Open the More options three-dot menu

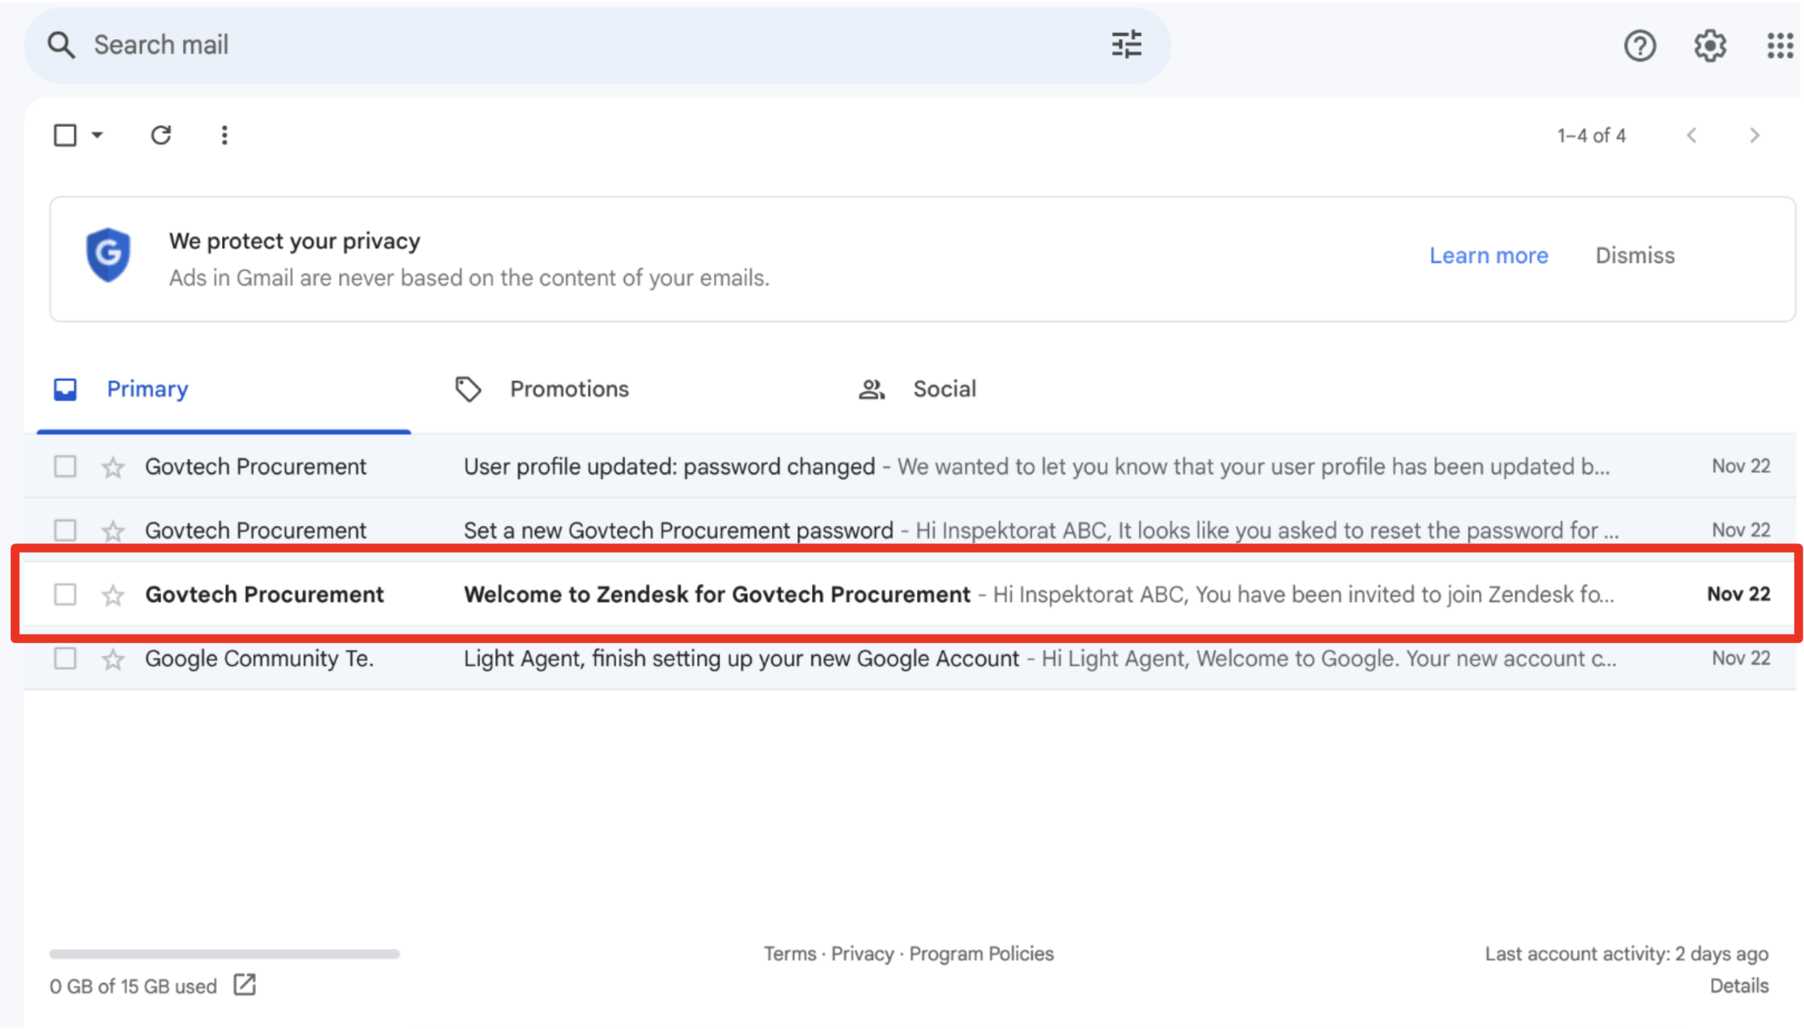tap(224, 135)
